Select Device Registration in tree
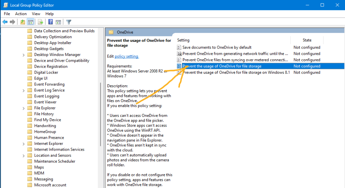 [x=51, y=66]
